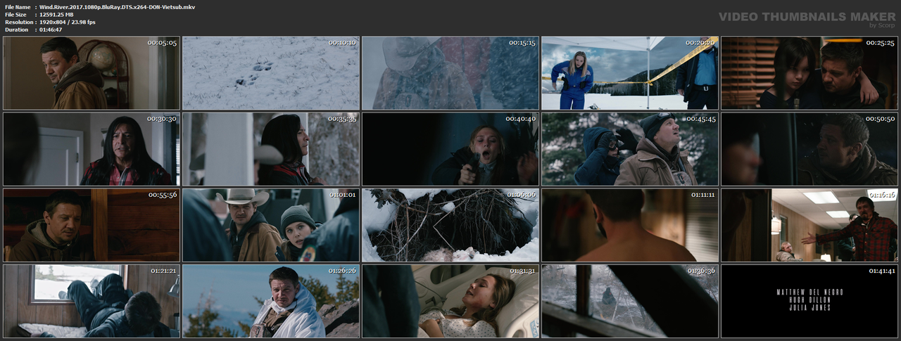Open the snow den thumbnail at 01:06:06
901x341 pixels.
450,225
